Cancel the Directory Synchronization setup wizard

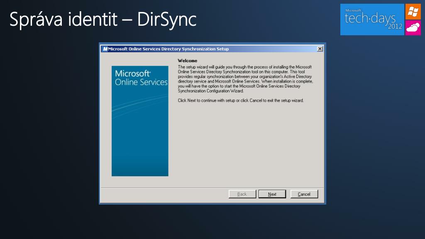point(304,194)
